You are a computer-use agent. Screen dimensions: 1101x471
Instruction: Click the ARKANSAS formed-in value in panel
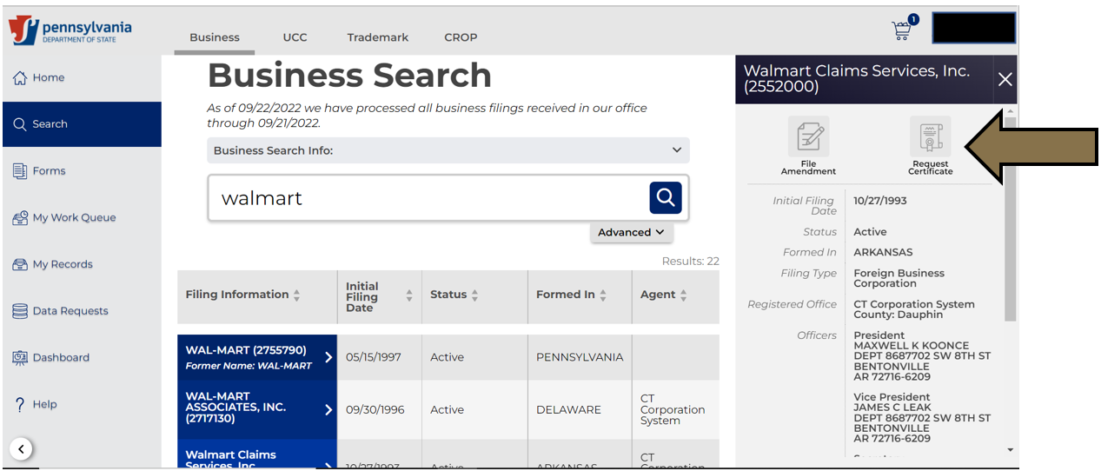click(883, 252)
